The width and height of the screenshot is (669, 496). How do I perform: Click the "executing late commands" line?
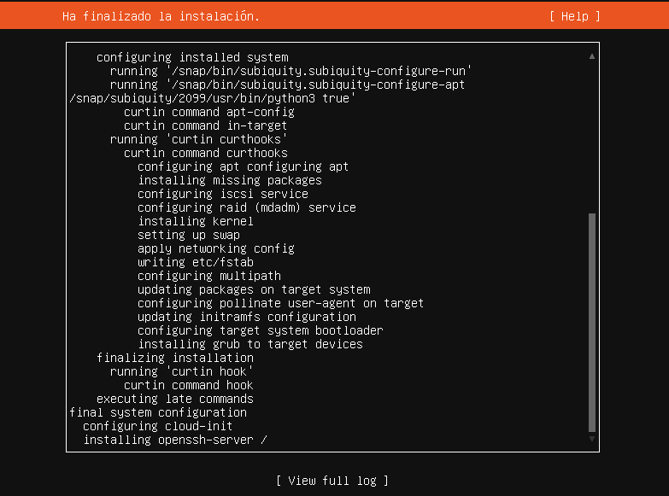click(175, 399)
